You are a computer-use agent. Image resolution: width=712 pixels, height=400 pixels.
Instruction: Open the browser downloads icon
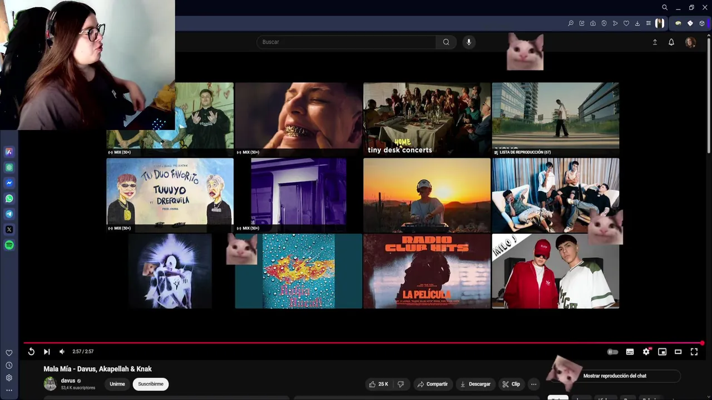click(637, 23)
